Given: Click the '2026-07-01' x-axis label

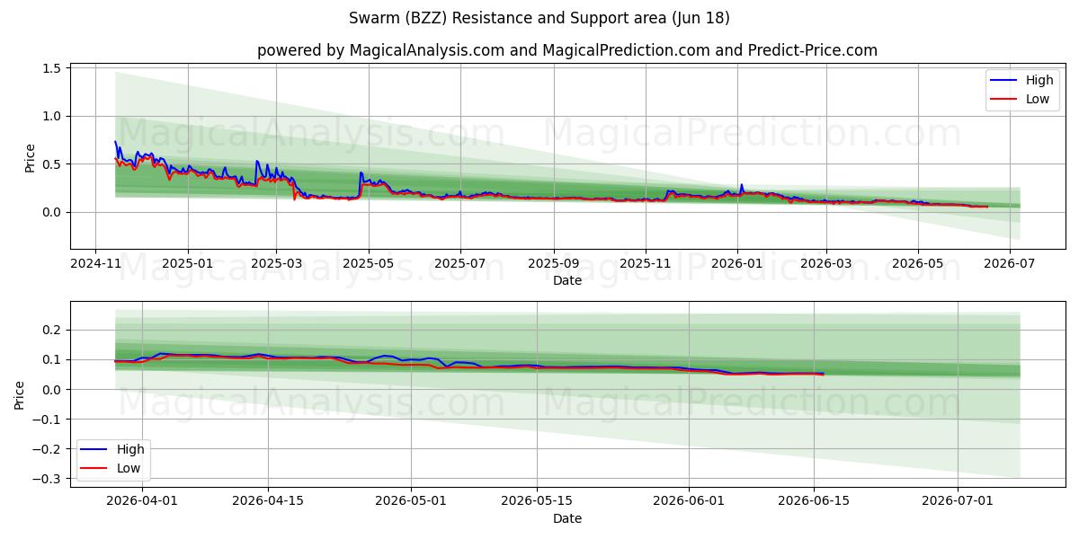Looking at the screenshot, I should click(958, 502).
